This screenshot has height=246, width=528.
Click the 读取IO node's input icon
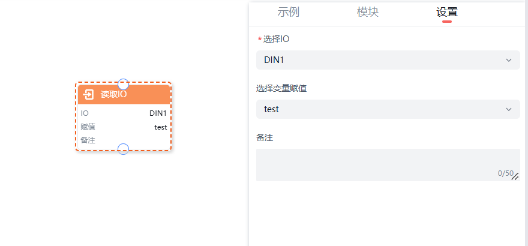click(x=88, y=94)
